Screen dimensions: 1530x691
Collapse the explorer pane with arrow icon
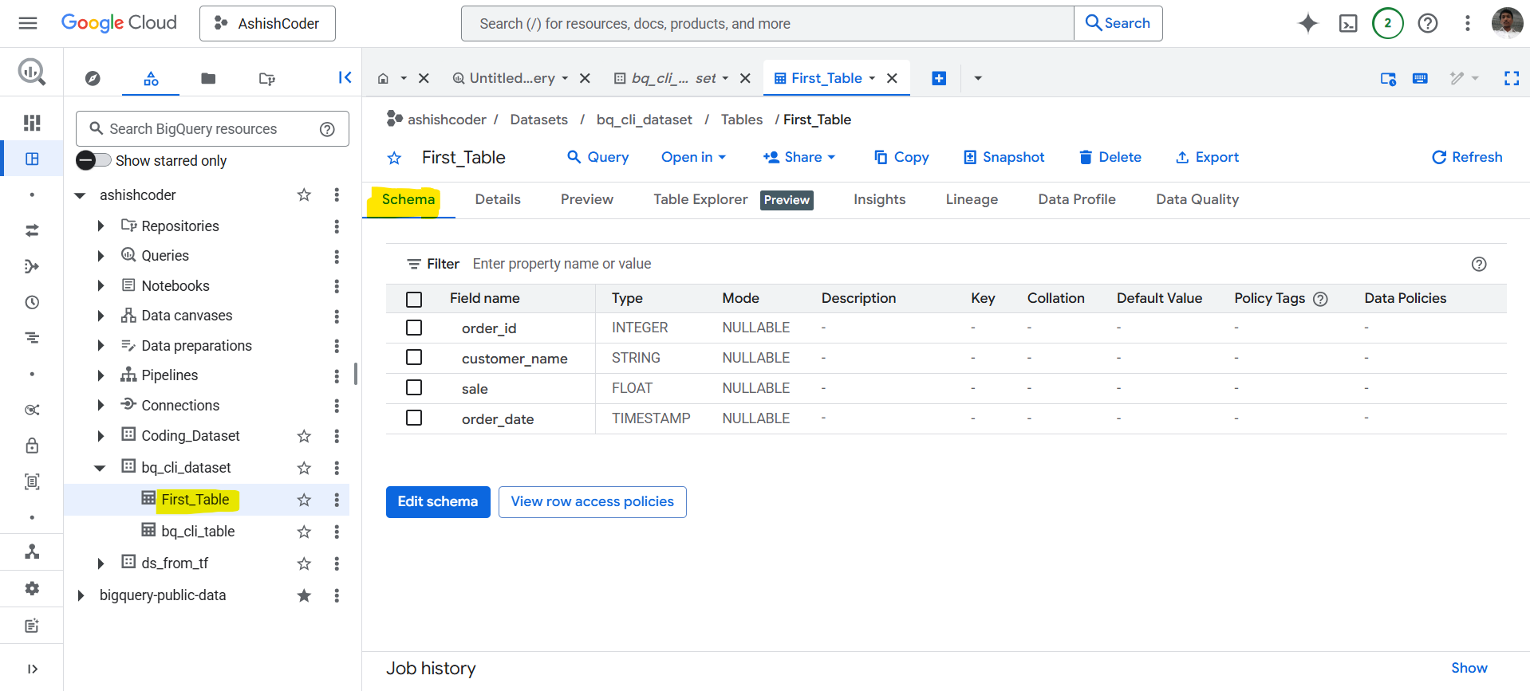coord(345,77)
